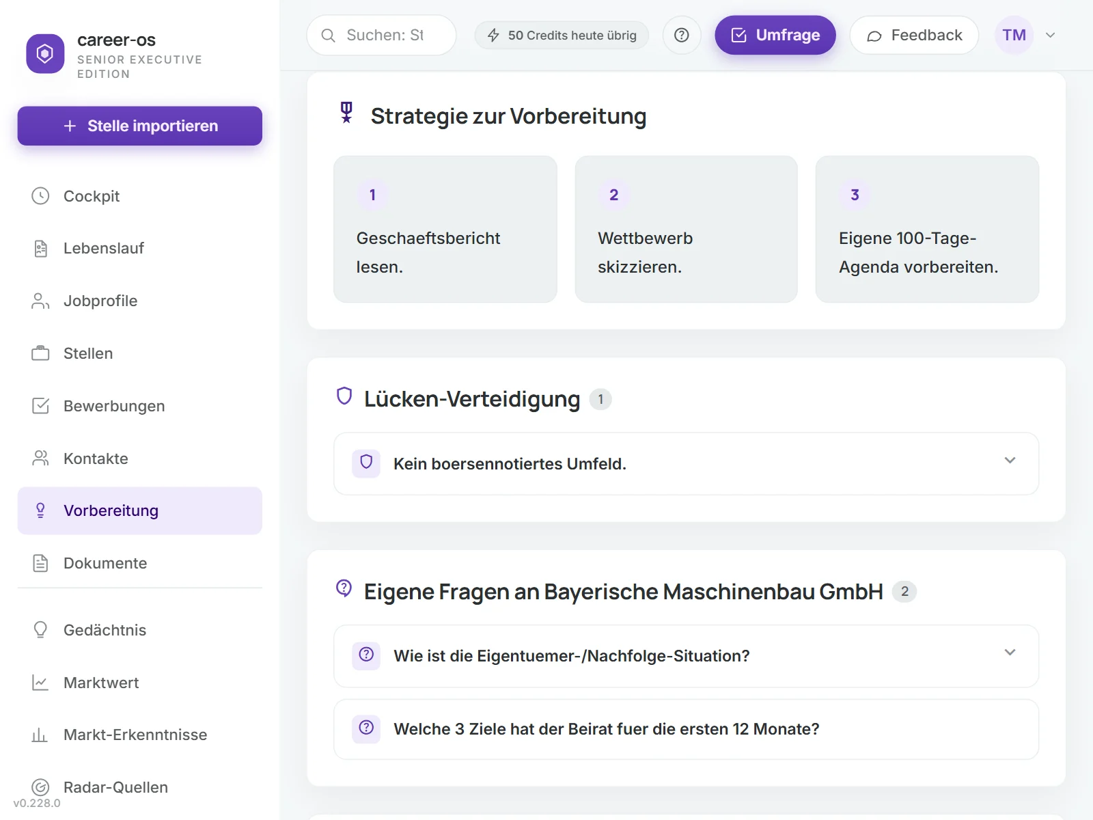This screenshot has width=1093, height=820.
Task: Expand the Eigentuemer-/Nachfolge-Situation question chevron
Action: point(1010,652)
